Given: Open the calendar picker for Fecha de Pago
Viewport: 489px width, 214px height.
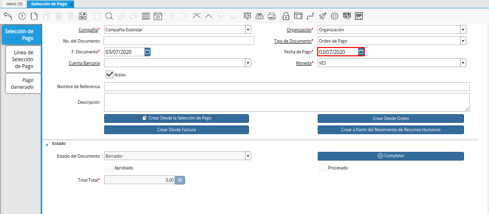Looking at the screenshot, I should coord(361,52).
